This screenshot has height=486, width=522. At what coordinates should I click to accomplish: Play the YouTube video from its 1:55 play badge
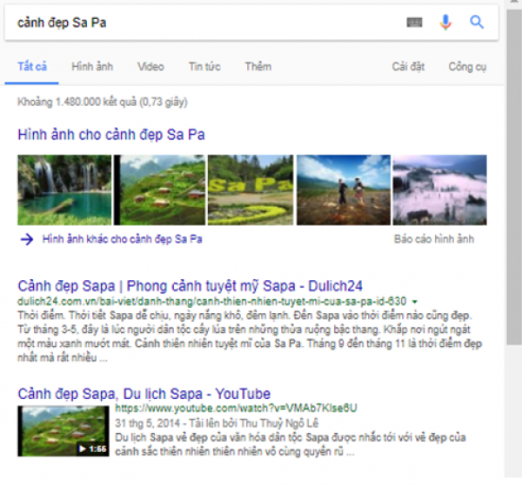click(92, 449)
